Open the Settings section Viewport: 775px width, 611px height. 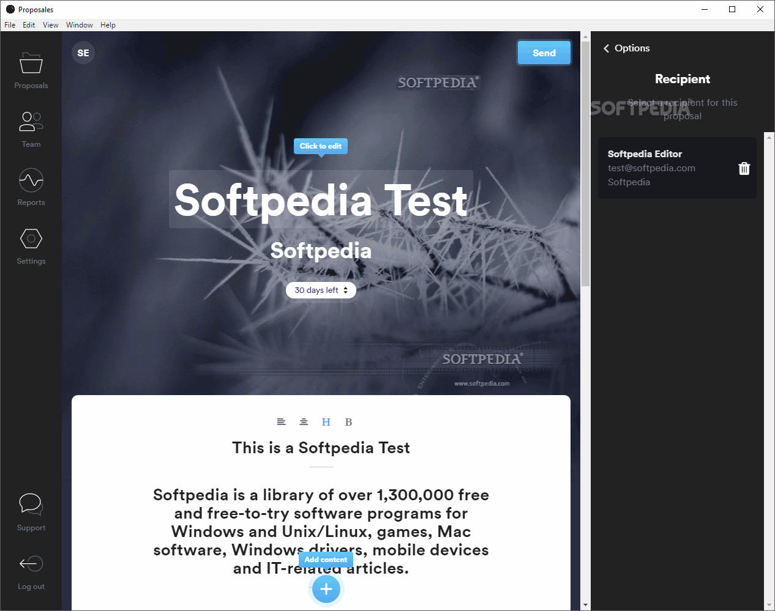click(31, 246)
